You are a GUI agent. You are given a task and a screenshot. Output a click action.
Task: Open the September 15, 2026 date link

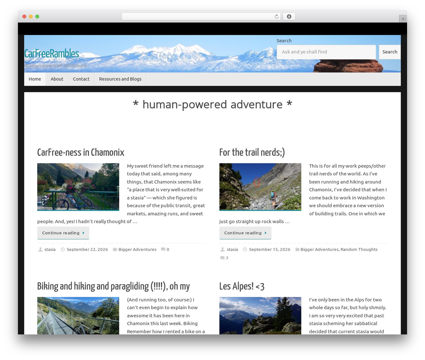(270, 249)
